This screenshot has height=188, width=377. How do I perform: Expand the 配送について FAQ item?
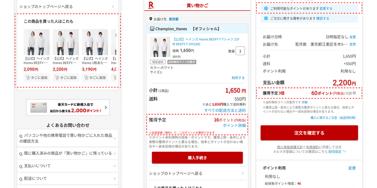(x=67, y=179)
